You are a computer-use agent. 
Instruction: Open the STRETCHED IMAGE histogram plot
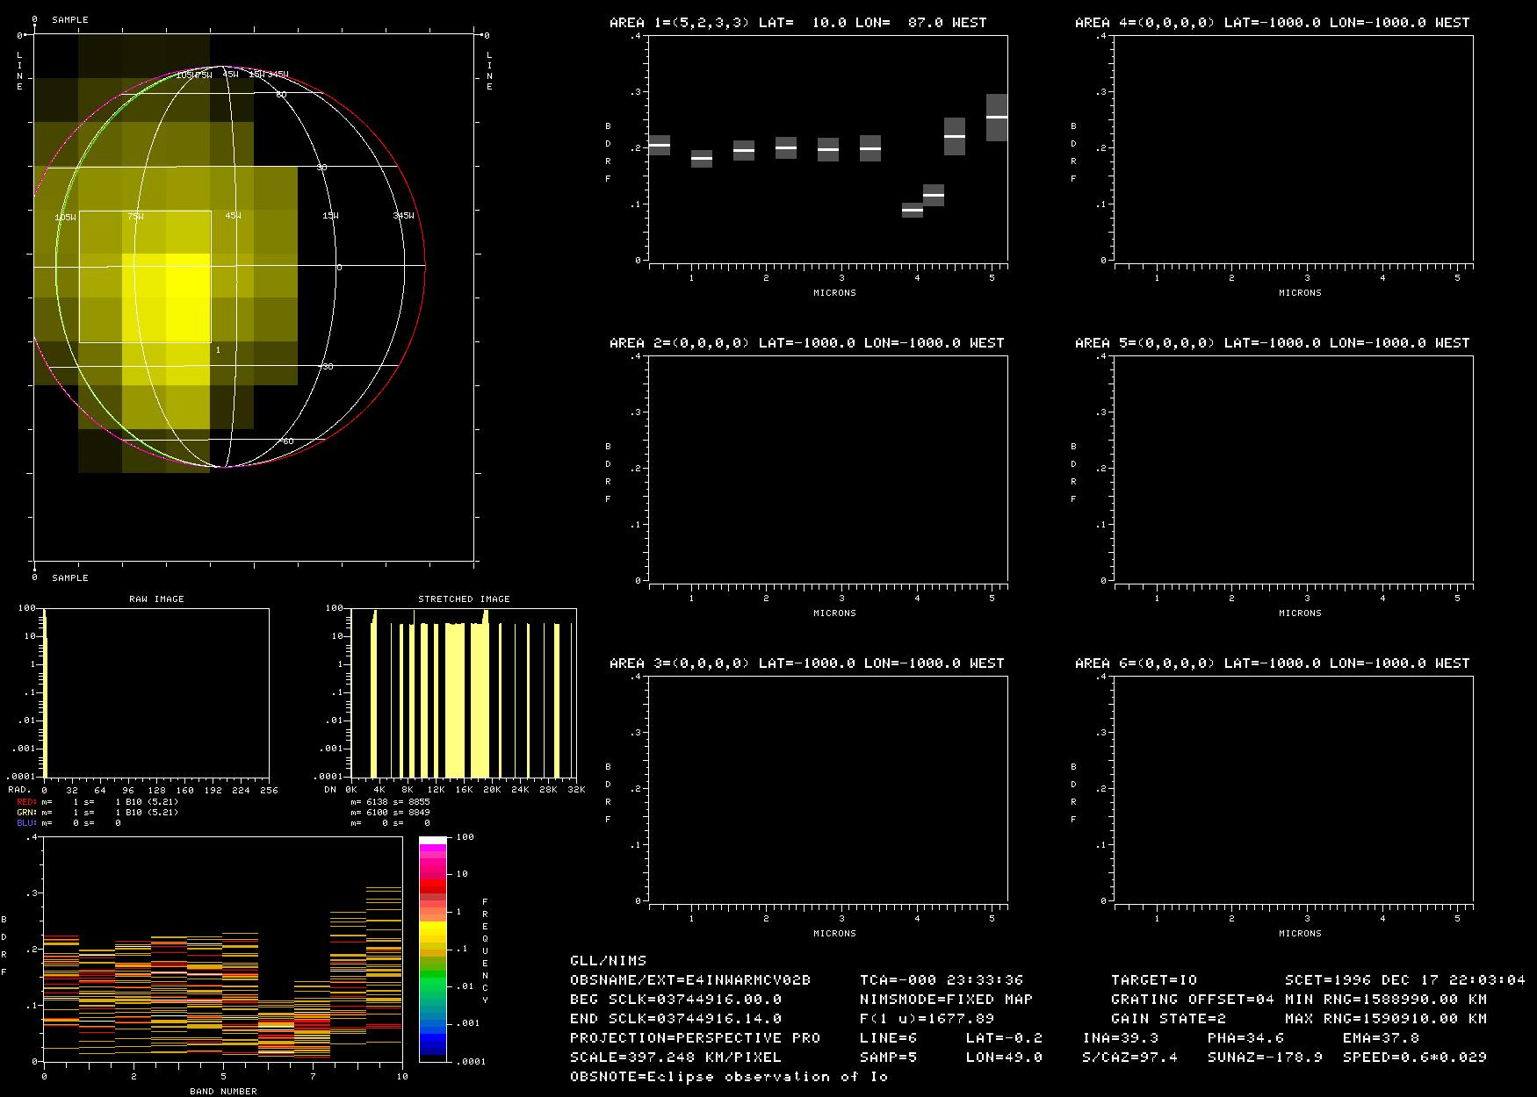point(464,692)
